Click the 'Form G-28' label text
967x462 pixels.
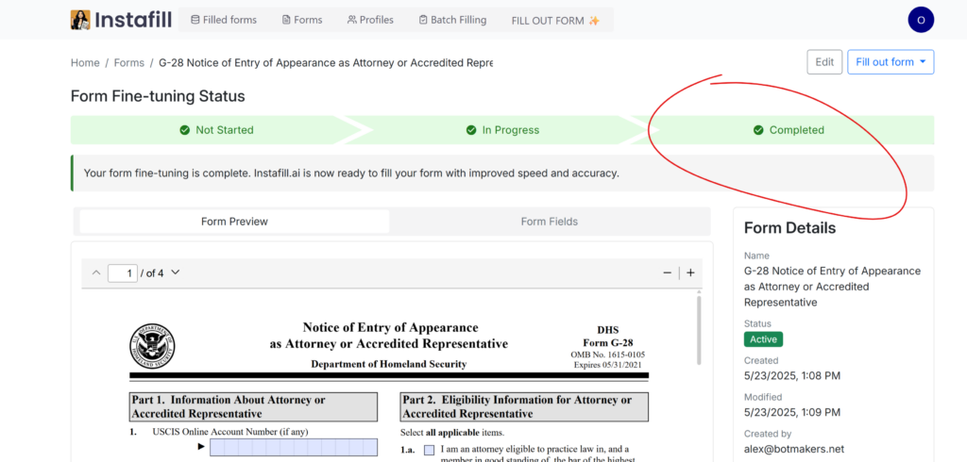coord(608,343)
